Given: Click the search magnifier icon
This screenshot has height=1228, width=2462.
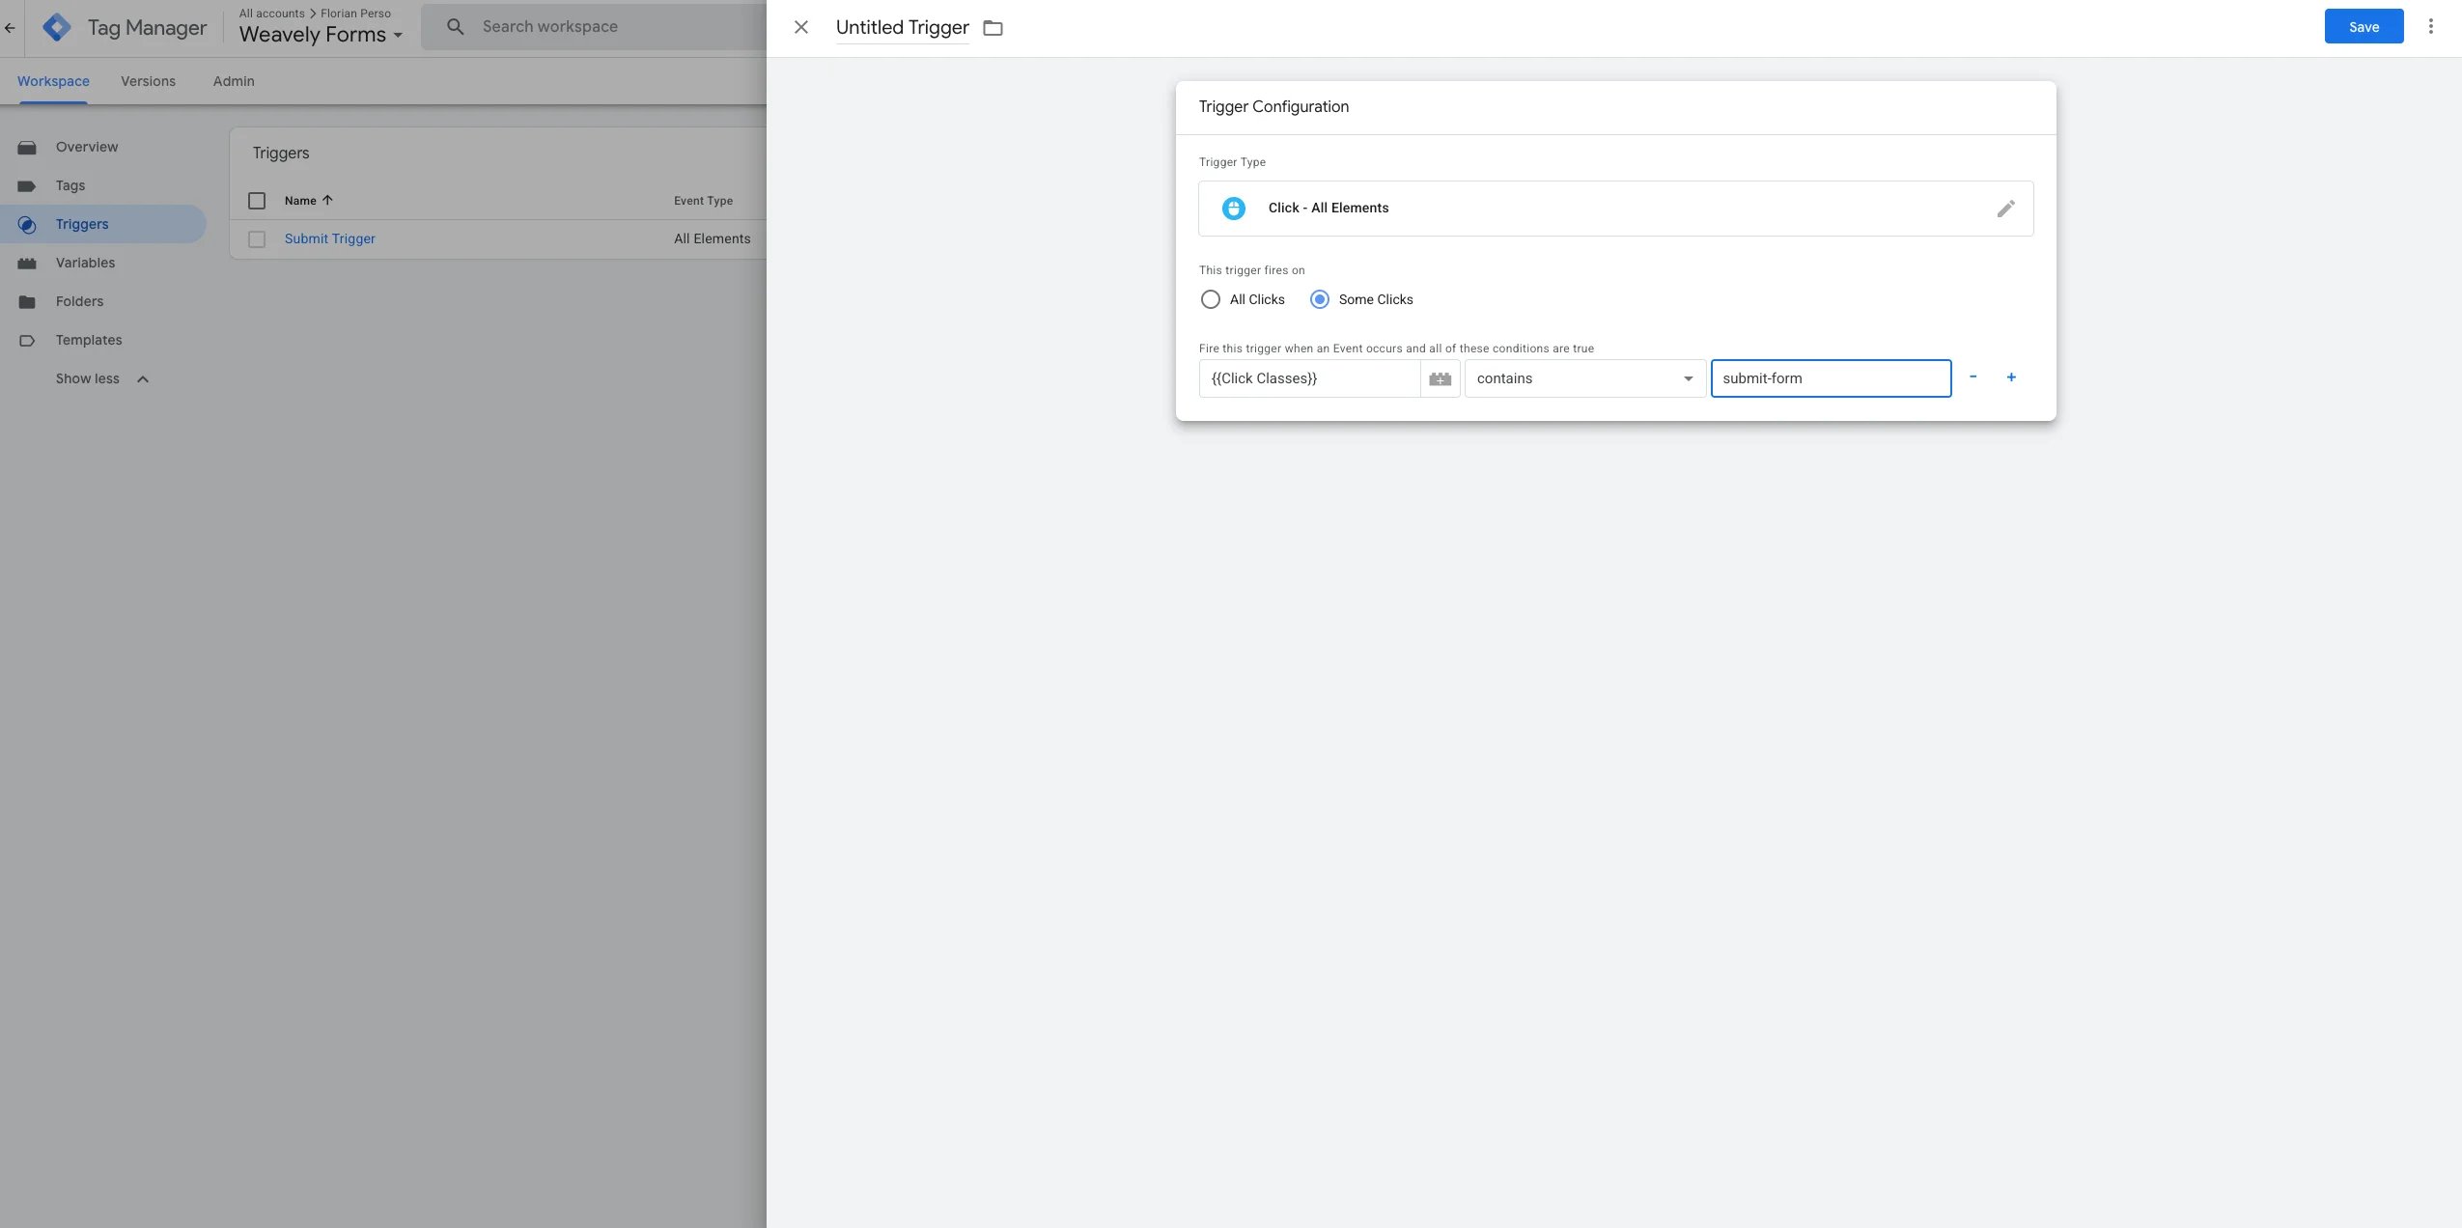Looking at the screenshot, I should [456, 27].
